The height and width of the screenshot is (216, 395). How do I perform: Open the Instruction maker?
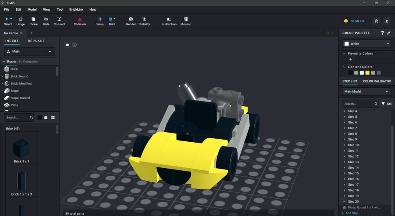(169, 21)
